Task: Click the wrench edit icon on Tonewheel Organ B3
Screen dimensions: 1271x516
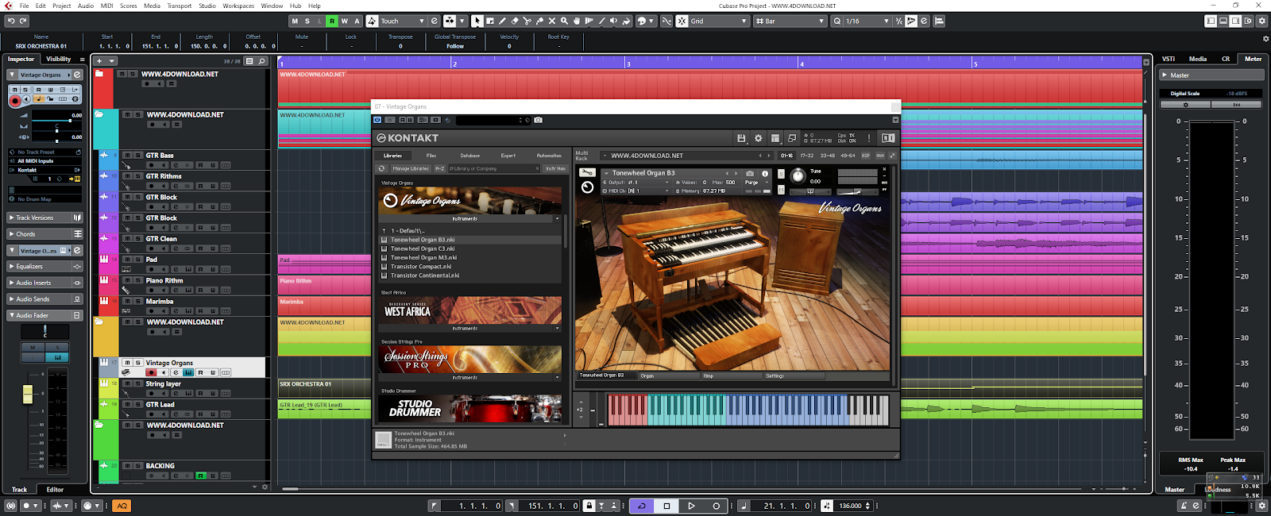Action: click(x=587, y=172)
